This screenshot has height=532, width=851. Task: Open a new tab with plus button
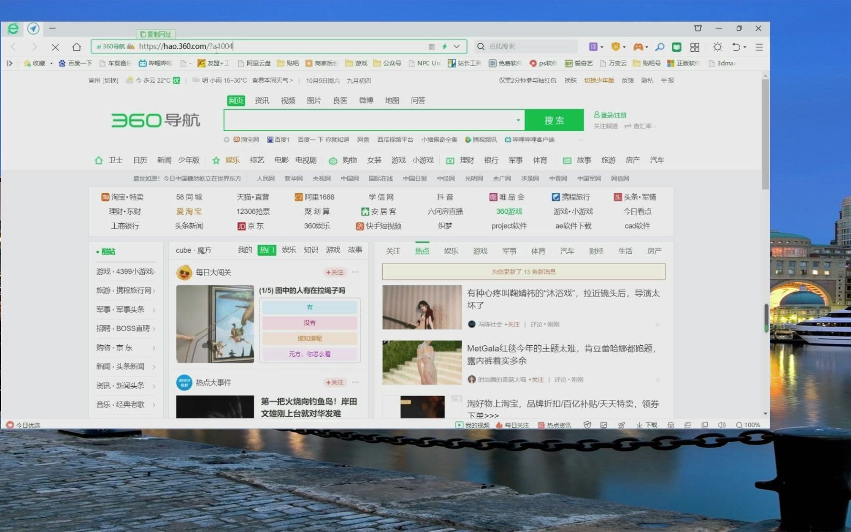(52, 29)
